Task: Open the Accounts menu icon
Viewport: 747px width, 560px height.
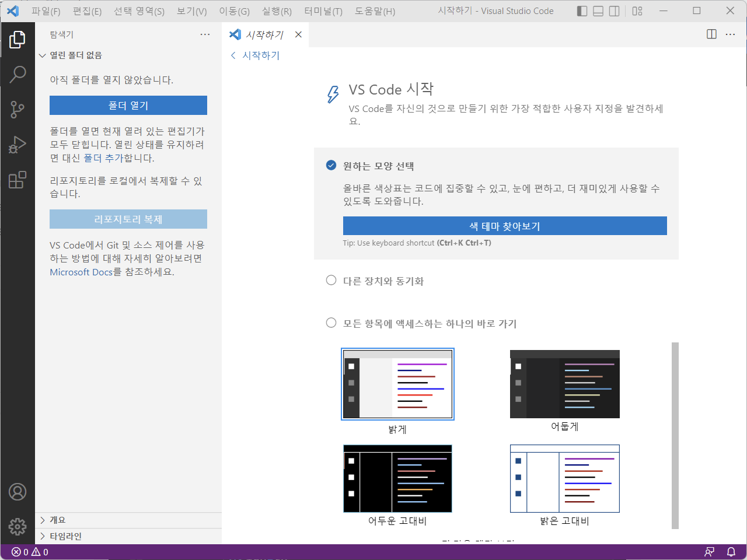Action: (x=18, y=492)
